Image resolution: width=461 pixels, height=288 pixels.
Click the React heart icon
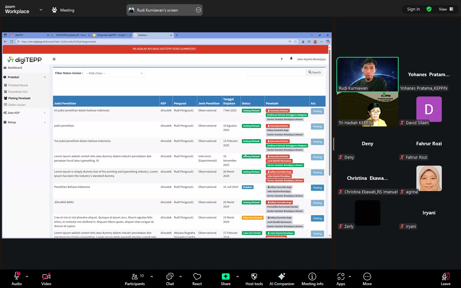click(x=197, y=277)
